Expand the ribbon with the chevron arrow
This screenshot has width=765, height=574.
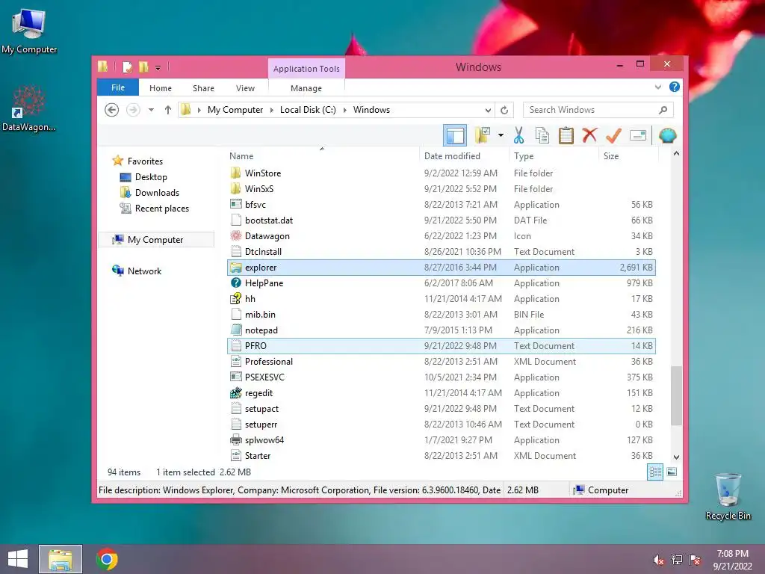click(x=657, y=87)
